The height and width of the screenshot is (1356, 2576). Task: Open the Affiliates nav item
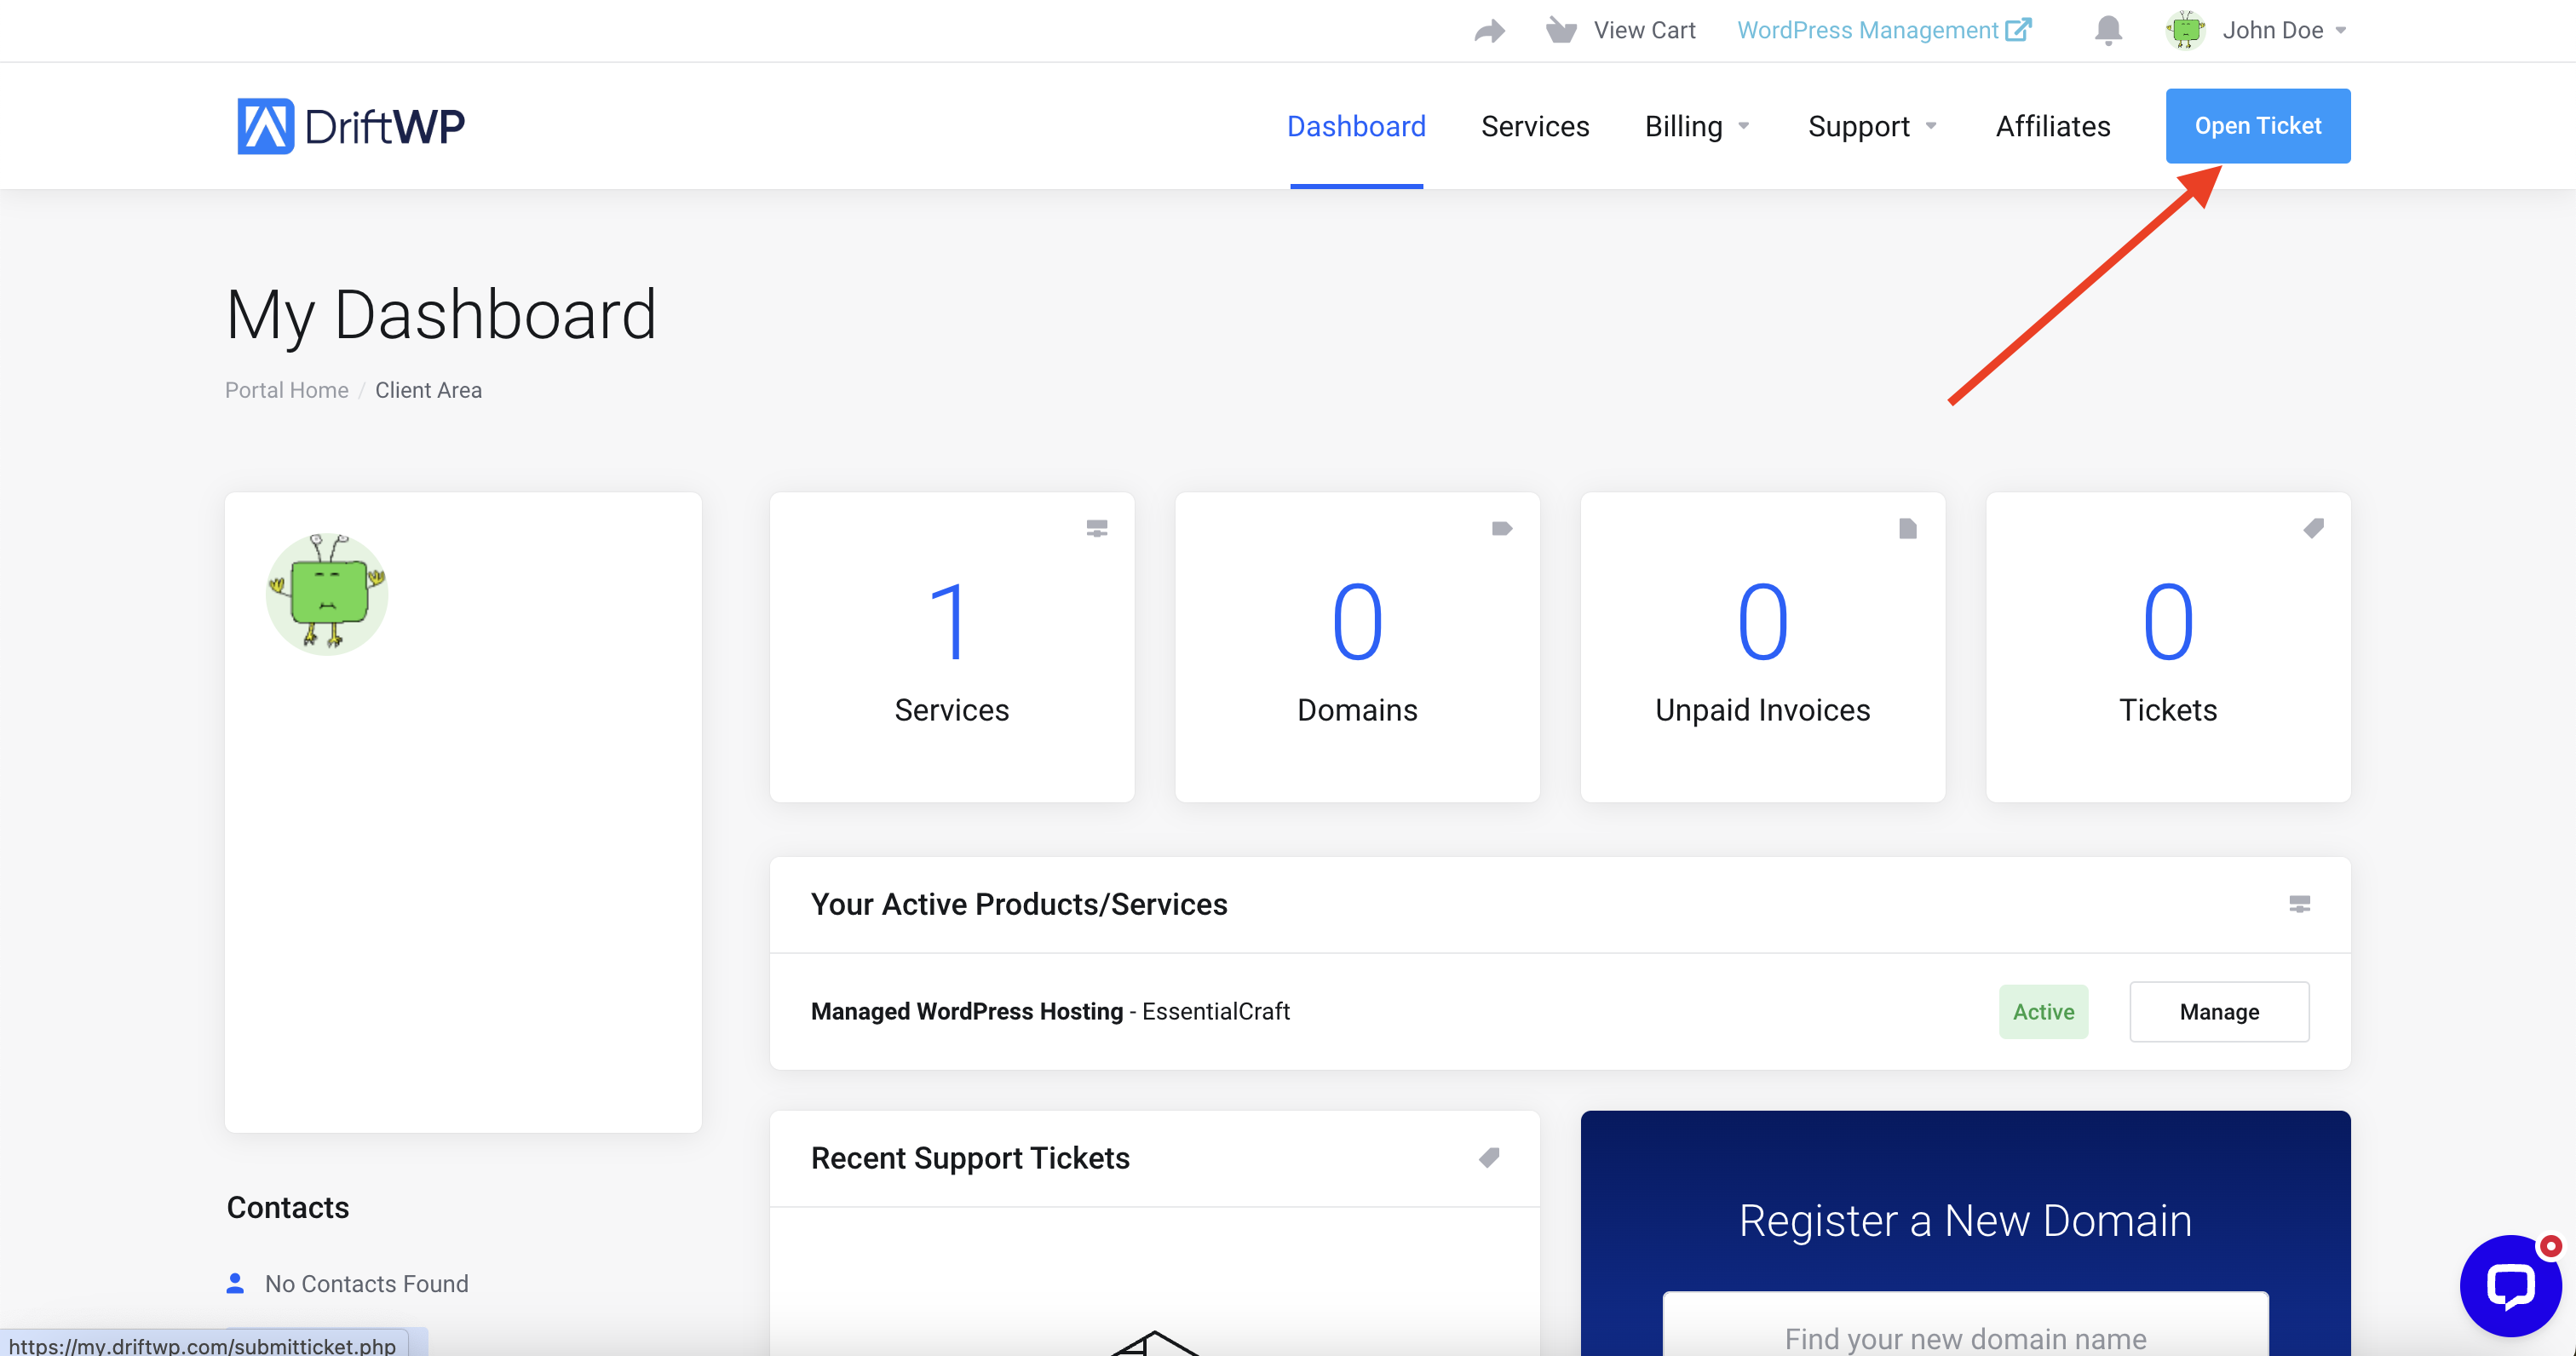2053,126
